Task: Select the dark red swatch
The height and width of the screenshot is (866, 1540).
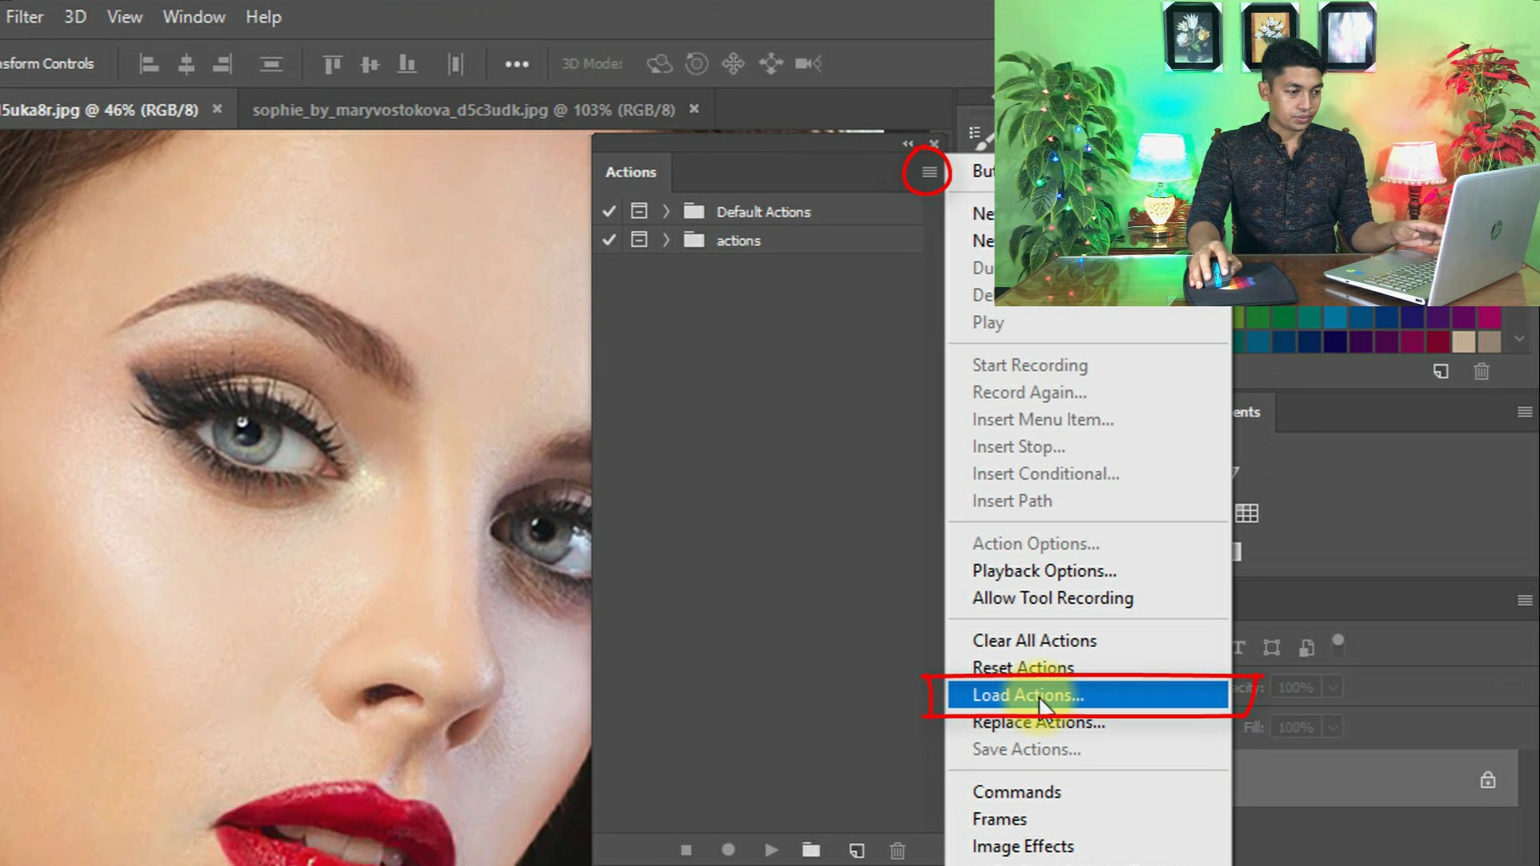Action: tap(1438, 342)
